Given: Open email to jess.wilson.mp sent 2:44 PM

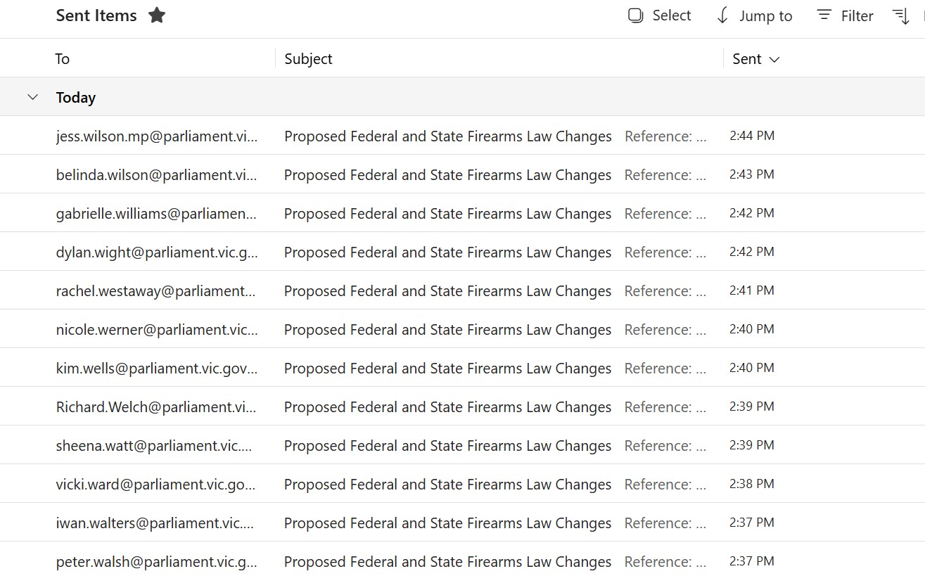Looking at the screenshot, I should point(447,136).
